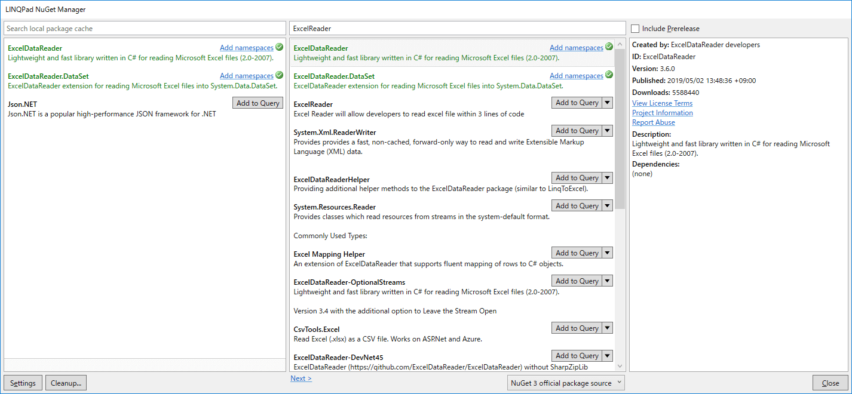Select Excel Mapping Helper package title
Viewport: 852px width, 394px height.
click(x=329, y=254)
